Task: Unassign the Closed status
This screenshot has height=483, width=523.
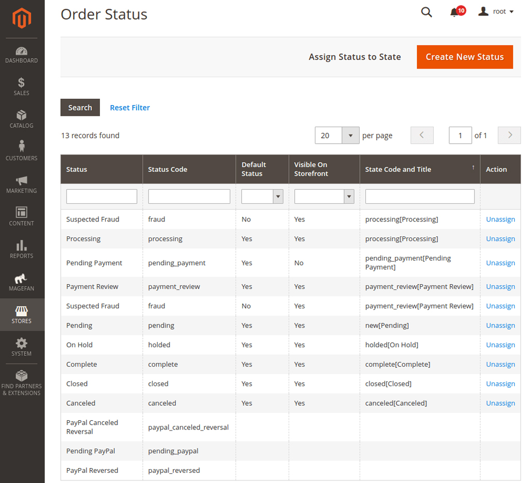Action: (x=500, y=384)
